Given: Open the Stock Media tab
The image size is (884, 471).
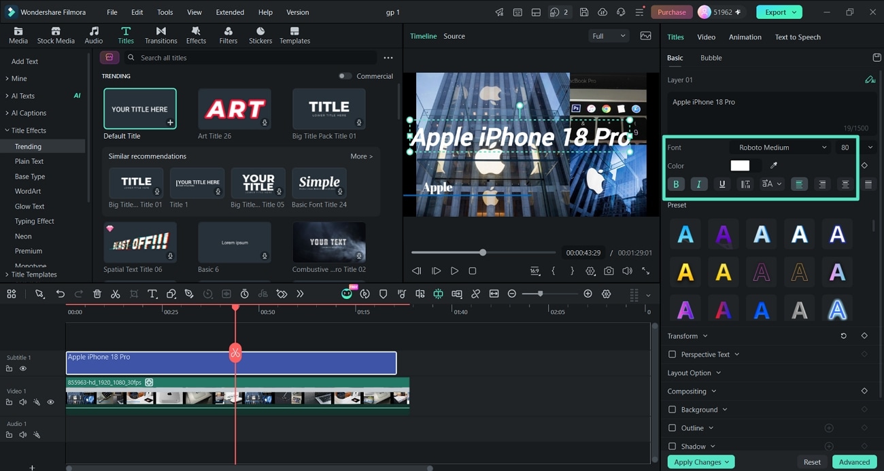Looking at the screenshot, I should click(x=56, y=35).
